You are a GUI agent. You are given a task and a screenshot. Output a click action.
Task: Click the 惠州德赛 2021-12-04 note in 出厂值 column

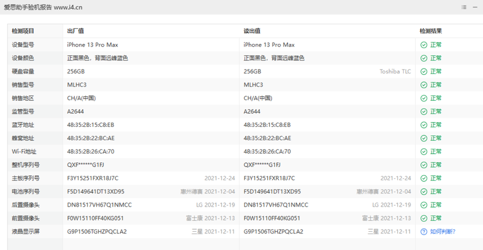tap(208, 192)
